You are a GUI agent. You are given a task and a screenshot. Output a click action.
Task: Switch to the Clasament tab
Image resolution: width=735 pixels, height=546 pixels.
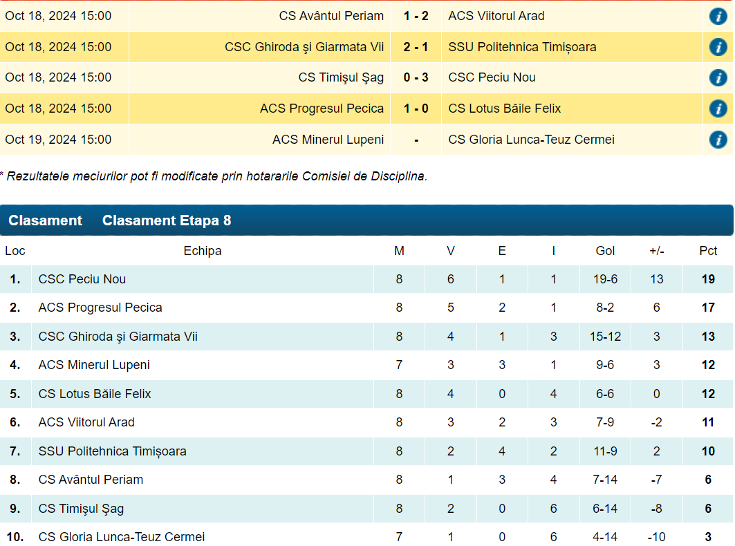[x=45, y=220]
